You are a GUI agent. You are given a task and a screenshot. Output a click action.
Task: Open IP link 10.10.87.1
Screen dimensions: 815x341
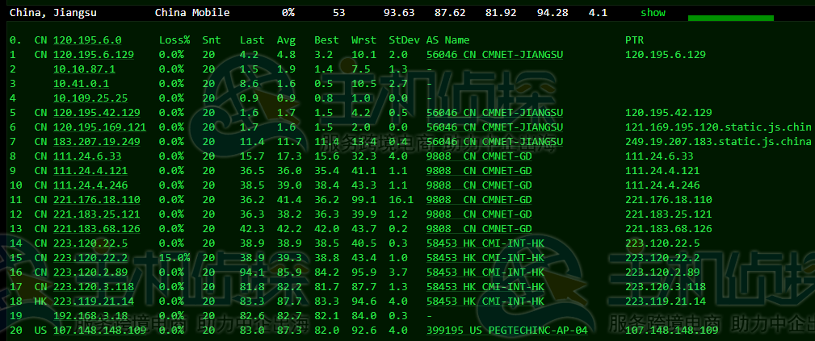click(84, 69)
